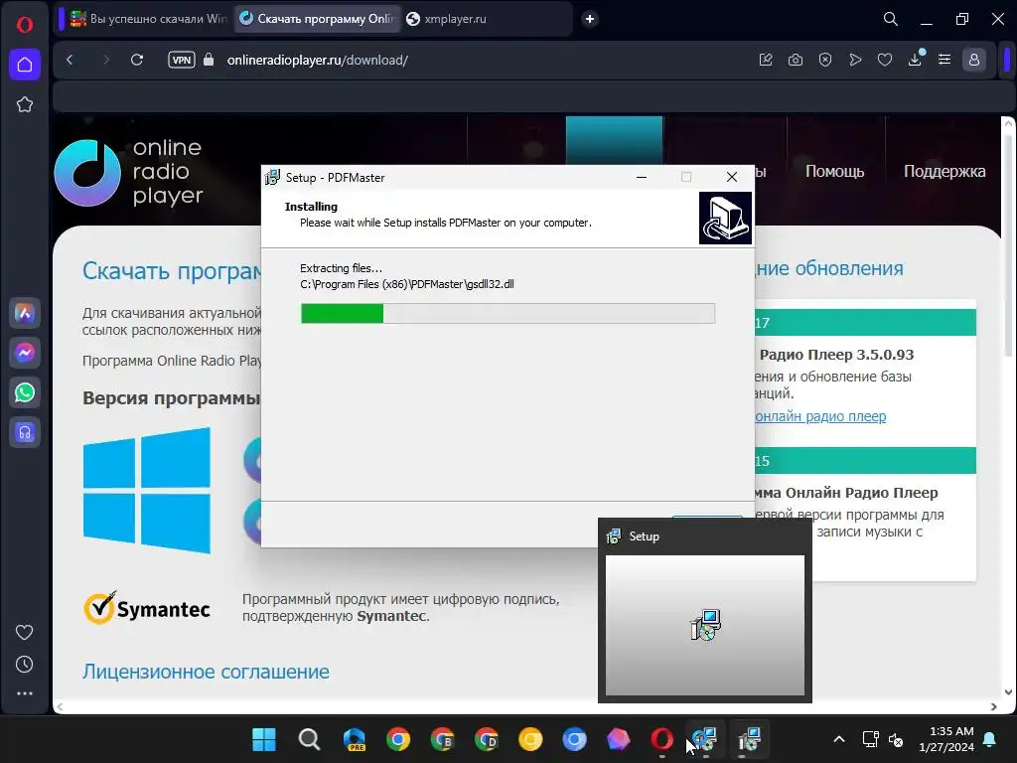The image size is (1017, 763).
Task: Open Chrome Canary yellow icon in taskbar
Action: pos(530,739)
